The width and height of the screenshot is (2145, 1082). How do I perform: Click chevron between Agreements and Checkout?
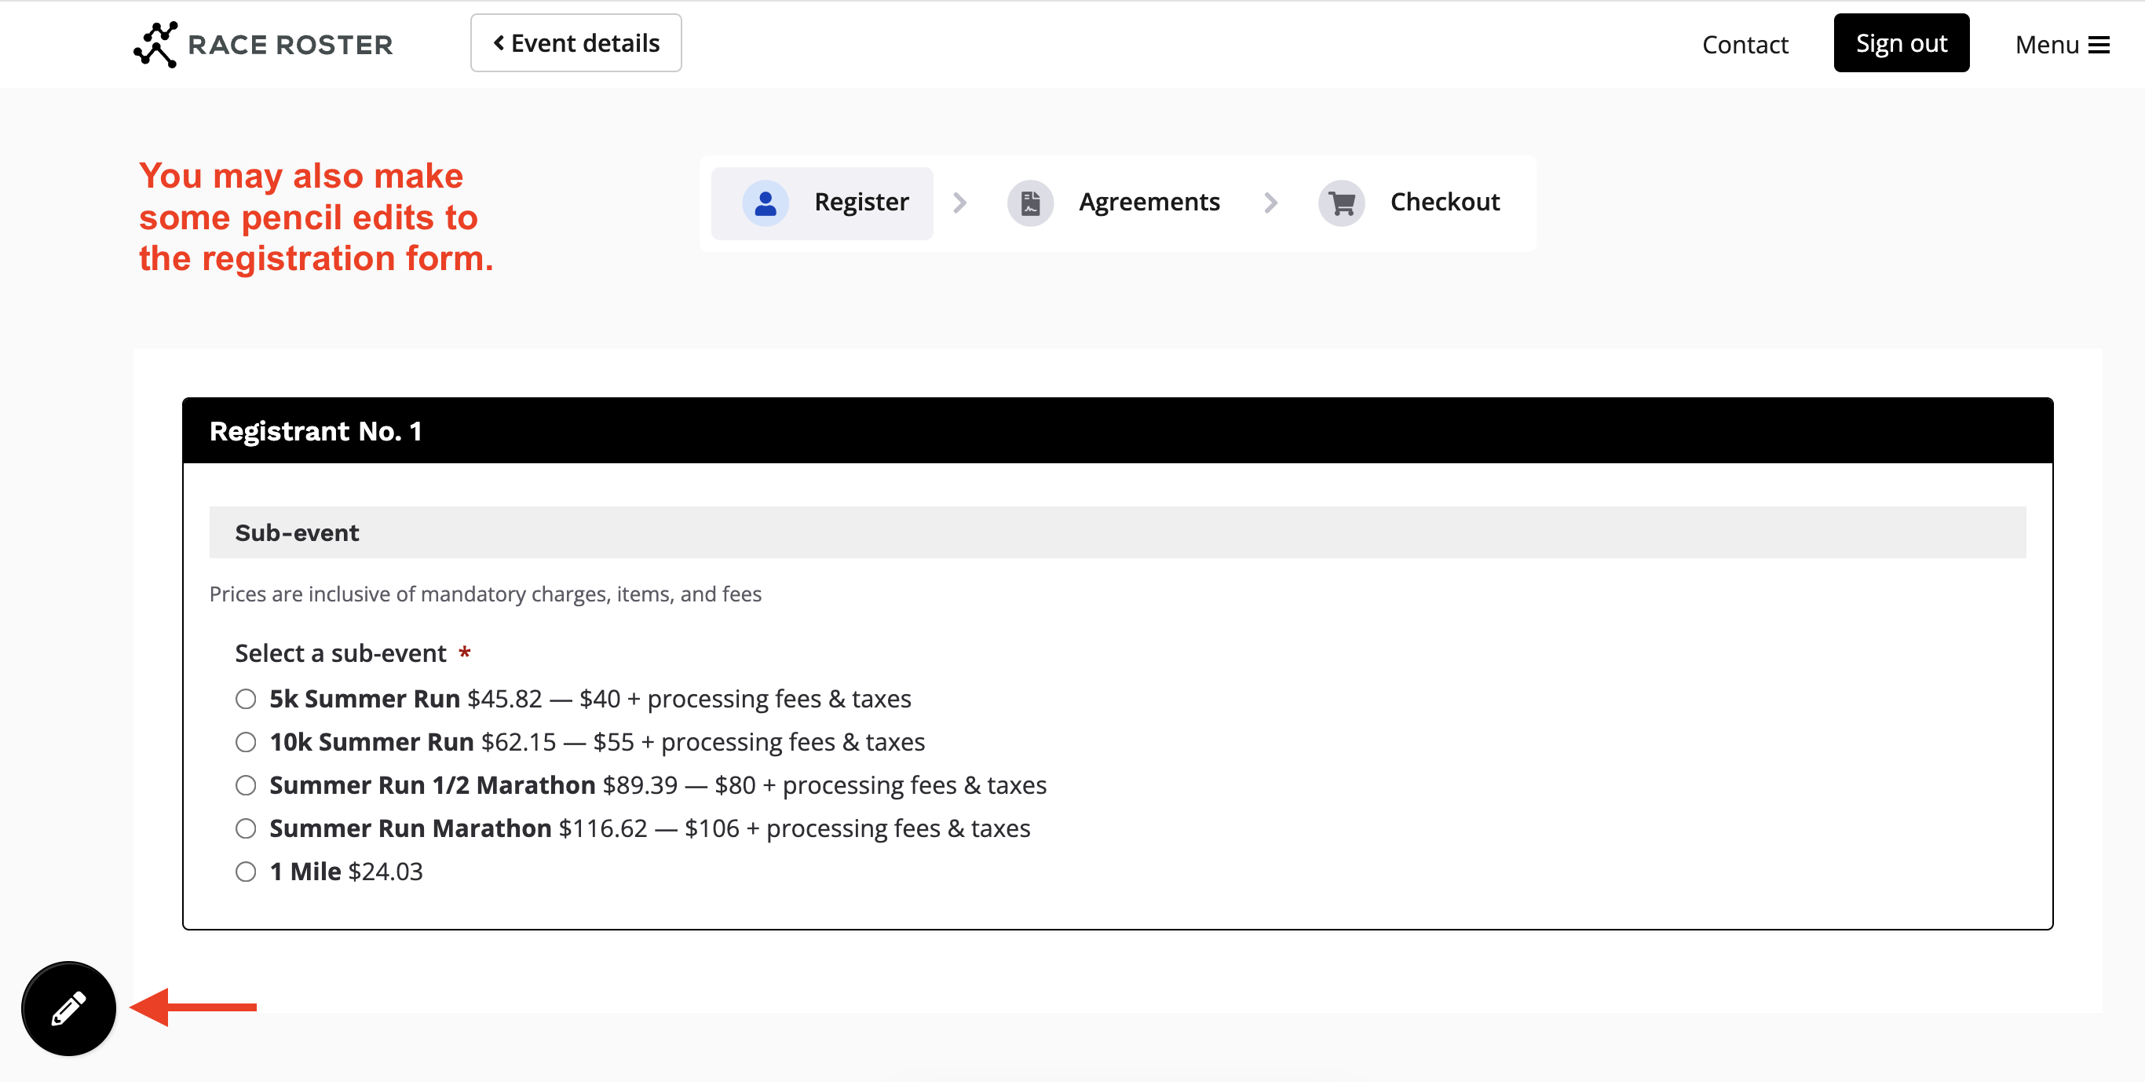pyautogui.click(x=1270, y=203)
